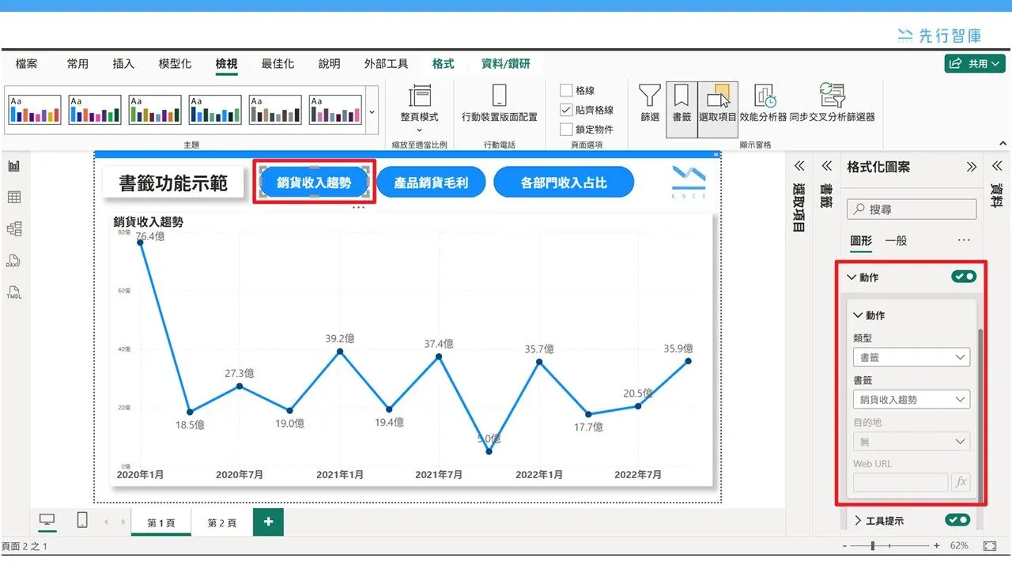This screenshot has width=1012, height=569.
Task: Click the 搜尋 search field in format pane
Action: pos(912,209)
